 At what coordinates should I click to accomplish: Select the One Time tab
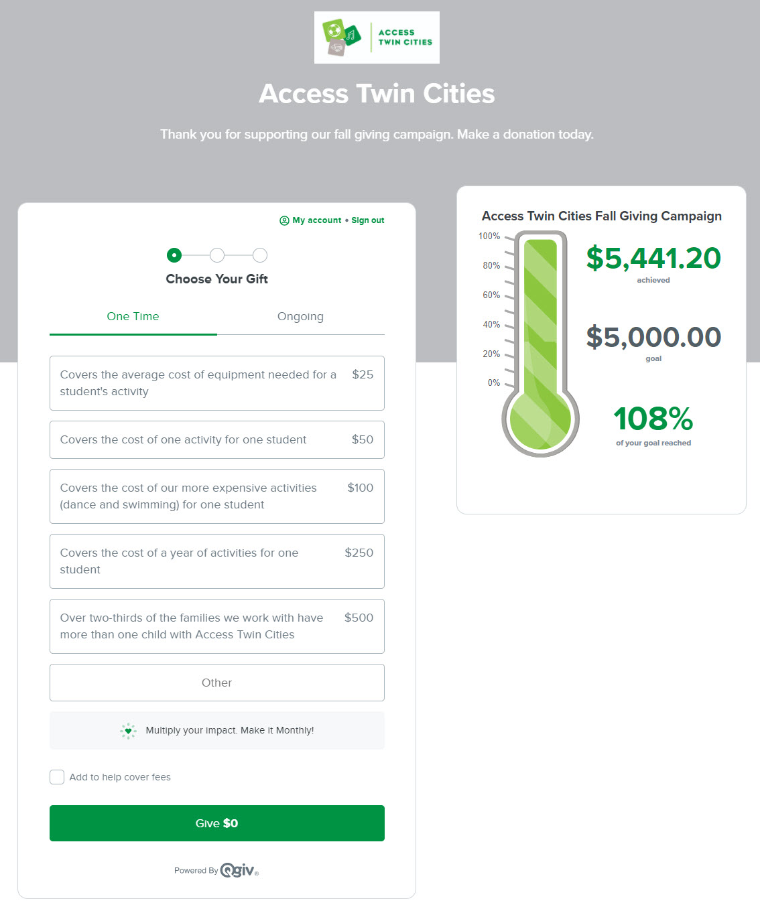click(x=133, y=317)
